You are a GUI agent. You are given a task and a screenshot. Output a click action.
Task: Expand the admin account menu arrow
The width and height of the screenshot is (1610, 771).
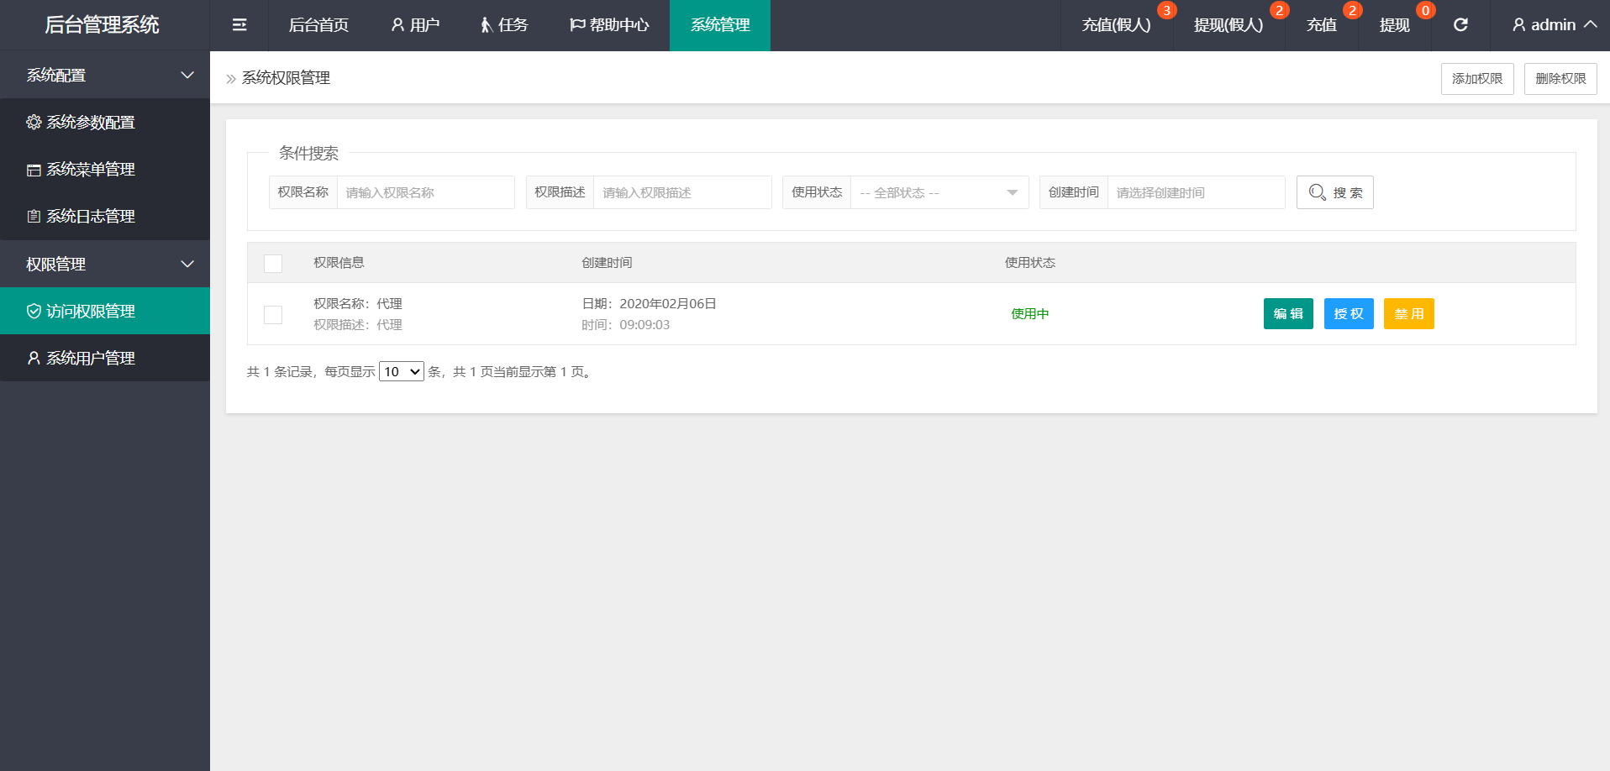tap(1590, 24)
